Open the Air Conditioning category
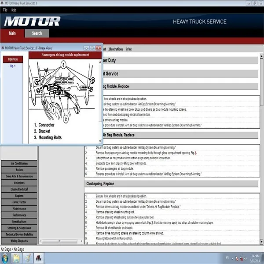 coord(19,163)
